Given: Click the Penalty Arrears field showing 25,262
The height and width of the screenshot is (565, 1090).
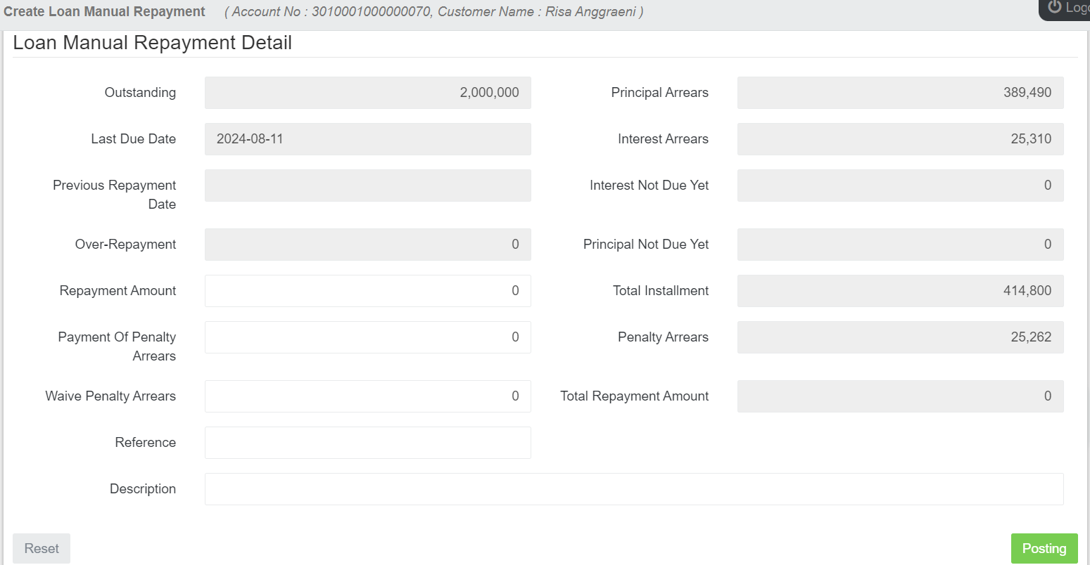Looking at the screenshot, I should click(x=900, y=337).
